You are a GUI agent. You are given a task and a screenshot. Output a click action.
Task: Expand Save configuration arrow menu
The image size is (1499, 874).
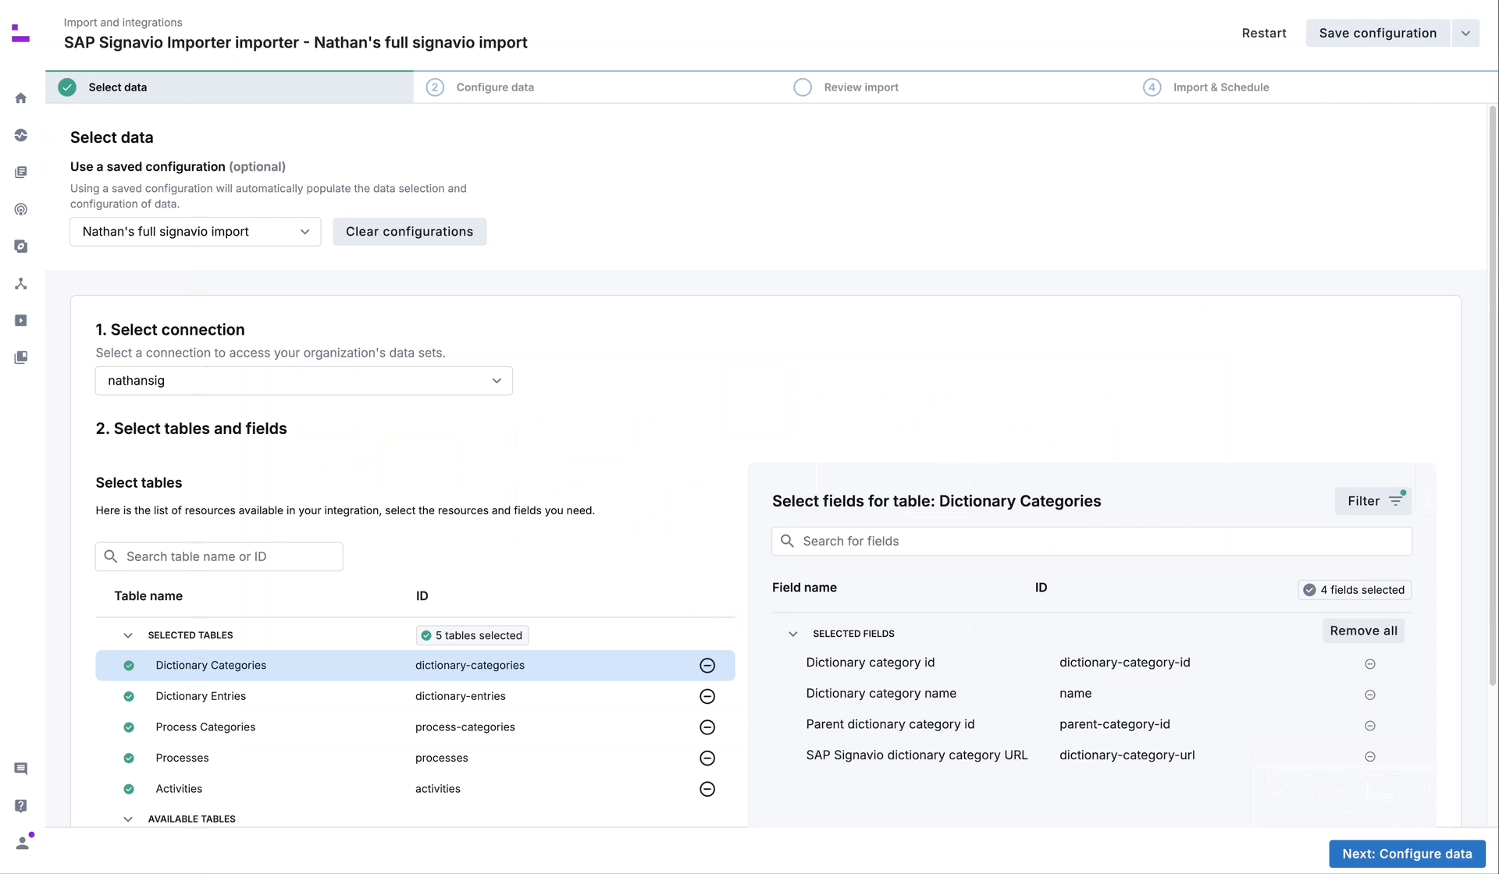pyautogui.click(x=1465, y=34)
